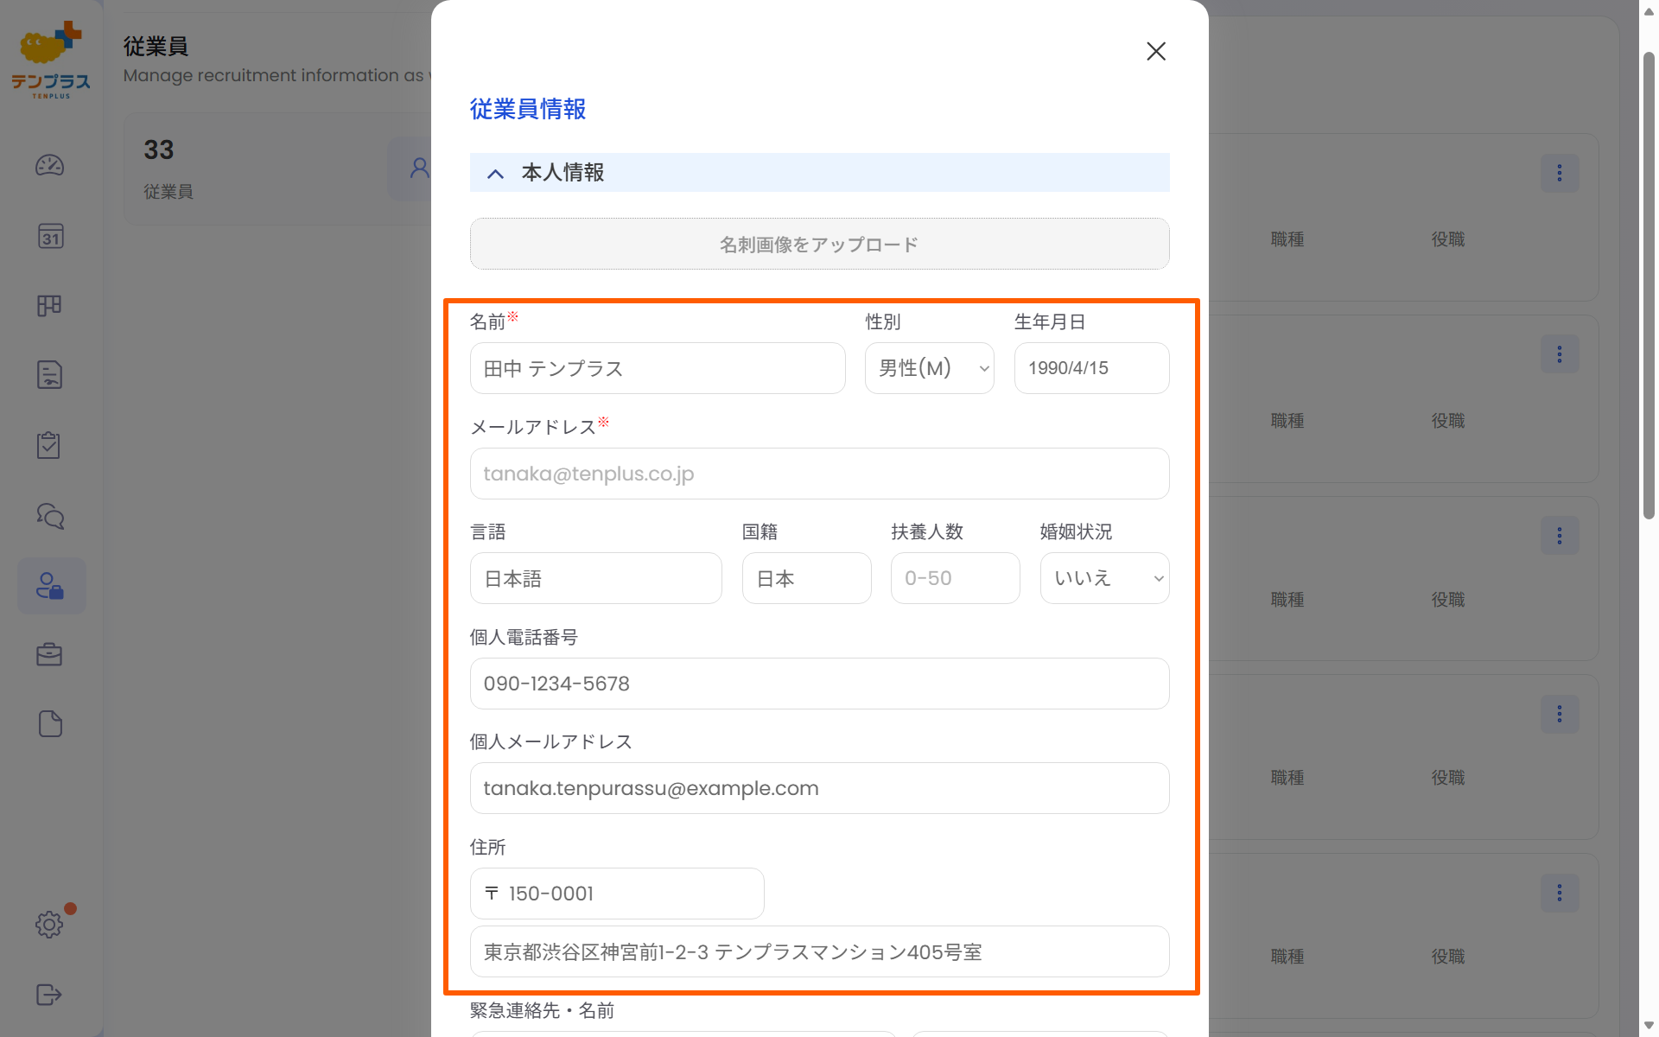
Task: Open the blank file icon in sidebar
Action: click(x=50, y=724)
